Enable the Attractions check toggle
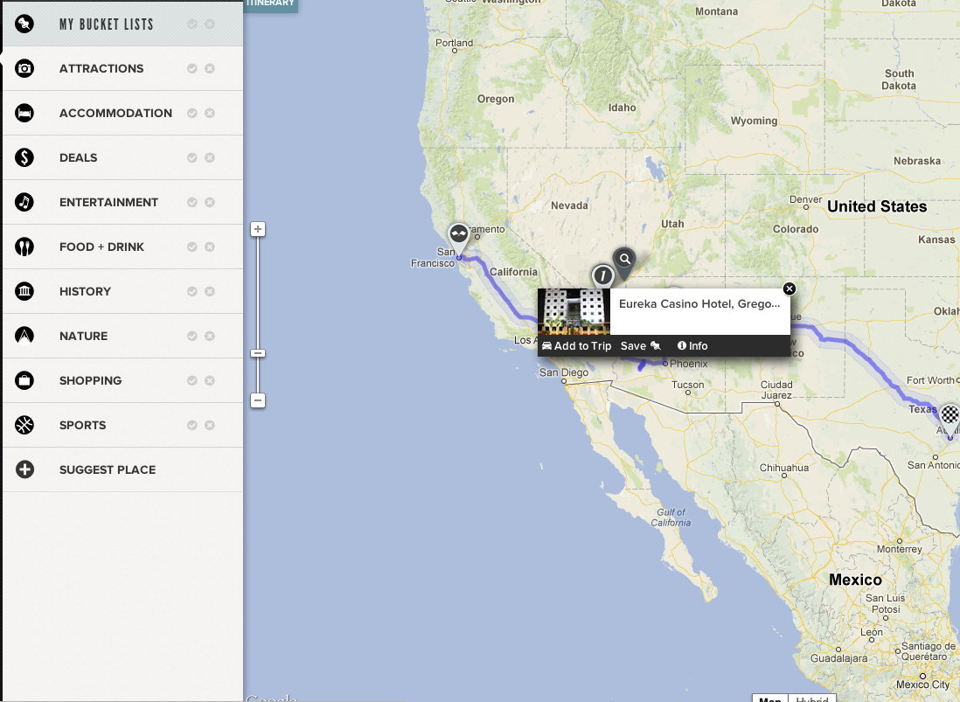This screenshot has height=702, width=960. click(x=192, y=68)
